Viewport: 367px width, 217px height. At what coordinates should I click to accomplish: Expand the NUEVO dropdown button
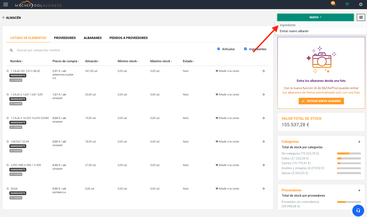(315, 18)
